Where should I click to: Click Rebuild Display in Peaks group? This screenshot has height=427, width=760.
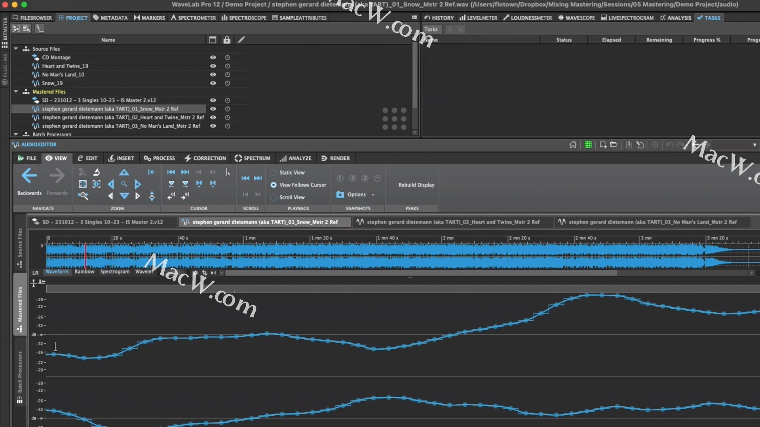(416, 185)
